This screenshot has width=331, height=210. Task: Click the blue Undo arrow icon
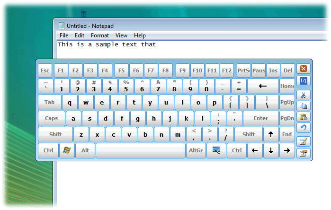click(x=304, y=128)
